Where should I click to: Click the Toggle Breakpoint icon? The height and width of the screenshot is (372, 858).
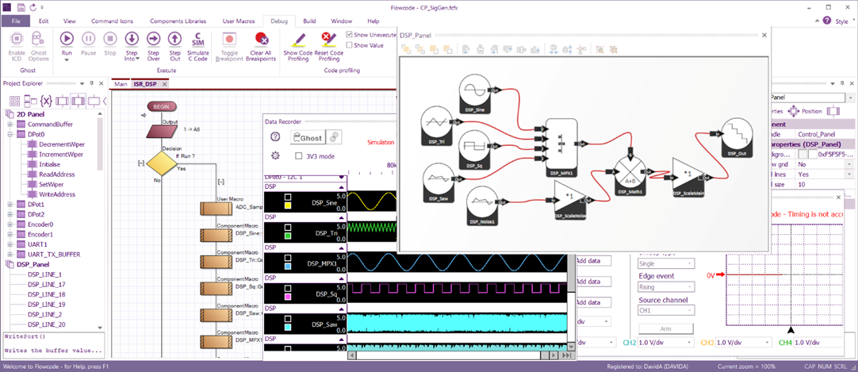click(x=228, y=38)
